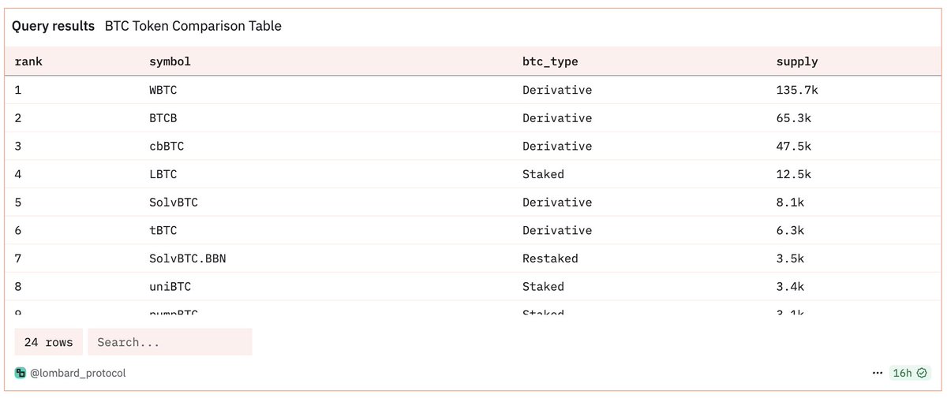Viewport: 947px width, 398px height.
Task: Click the Query results title label
Action: [53, 26]
